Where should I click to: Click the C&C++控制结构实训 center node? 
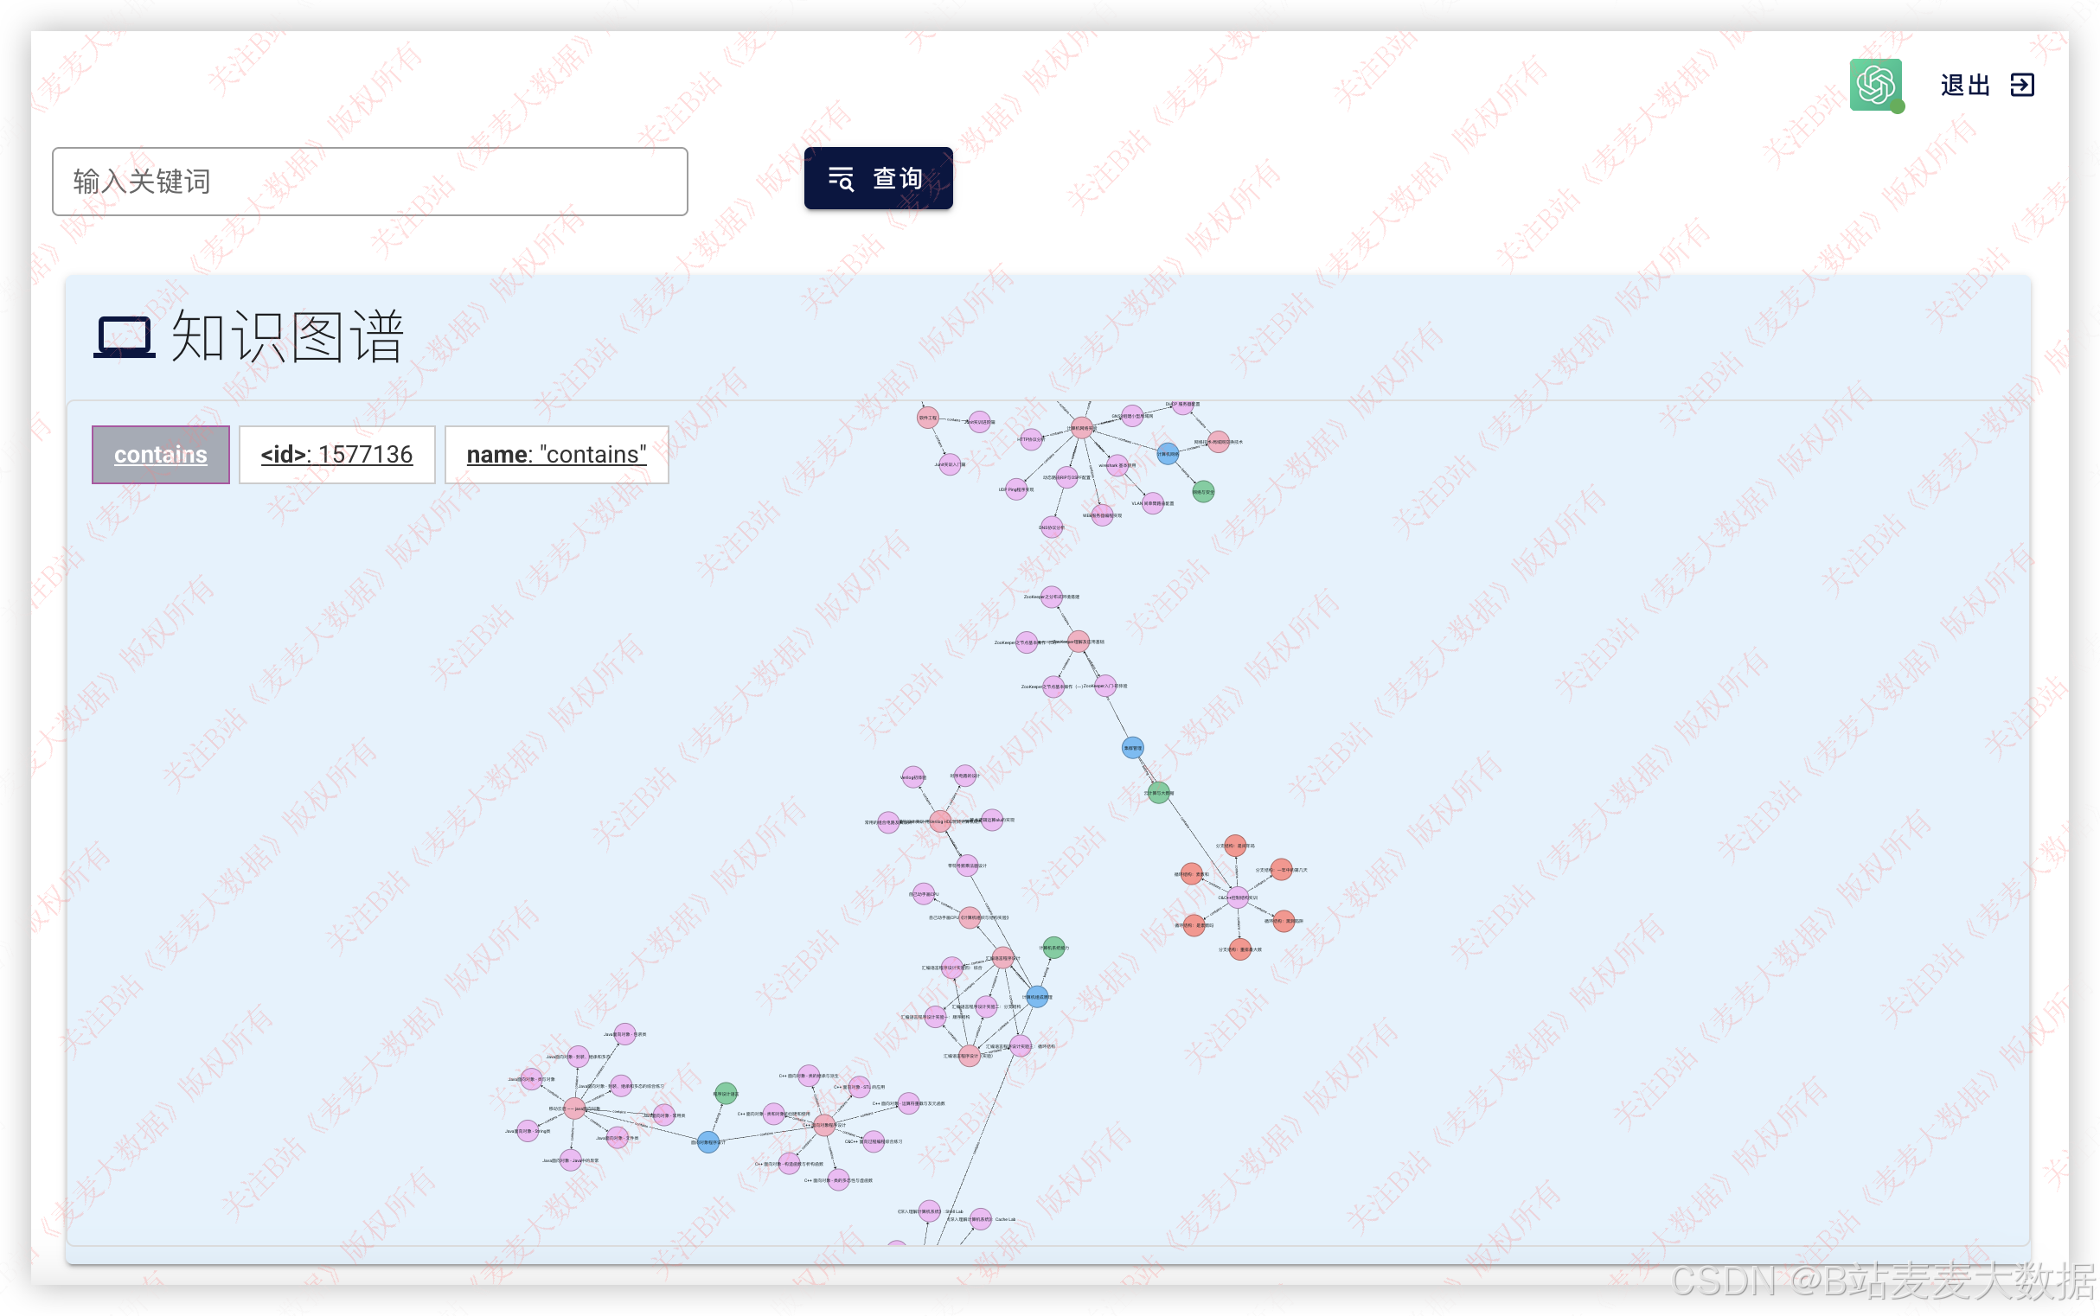(x=1237, y=898)
